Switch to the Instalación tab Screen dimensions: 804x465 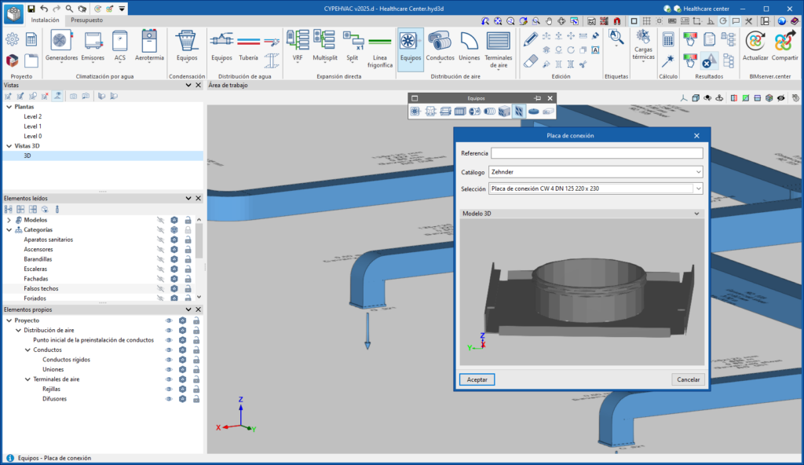[45, 20]
